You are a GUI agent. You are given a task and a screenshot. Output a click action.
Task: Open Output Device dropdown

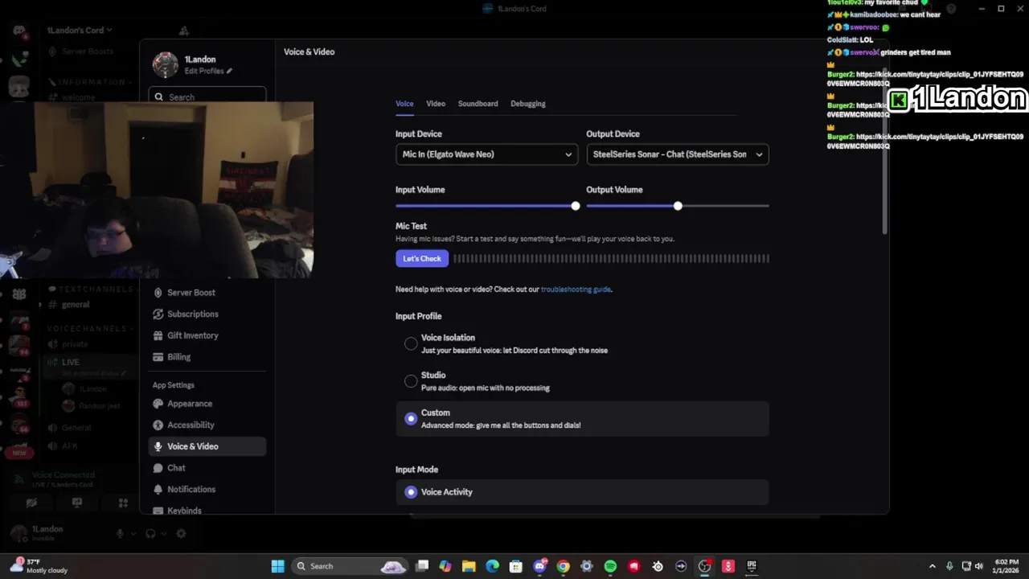[x=678, y=154]
